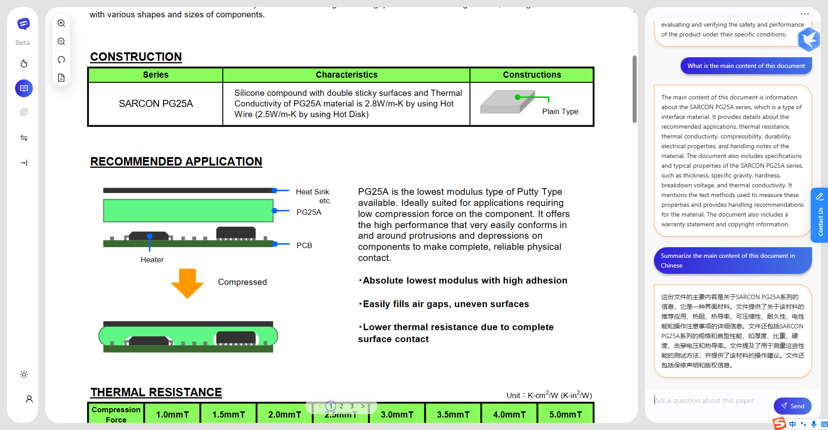The width and height of the screenshot is (828, 430).
Task: Advance to next page with right chevron
Action: click(x=363, y=406)
